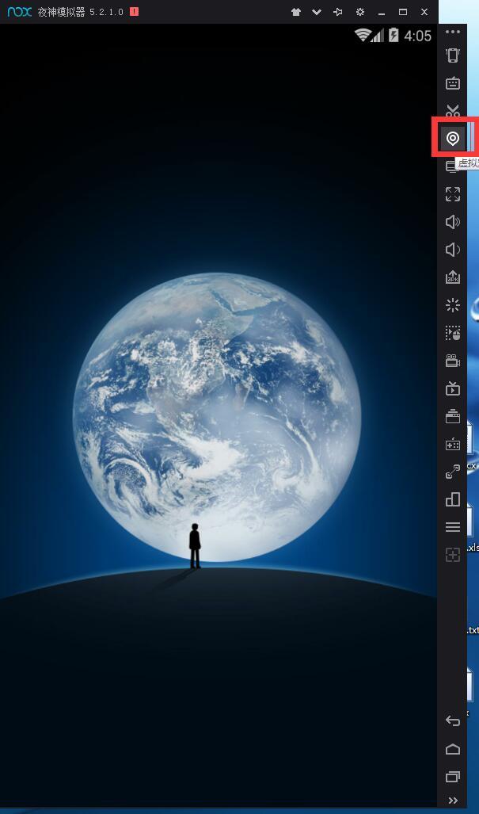Image resolution: width=479 pixels, height=814 pixels.
Task: Open the theme shirt icon in title bar
Action: (296, 12)
